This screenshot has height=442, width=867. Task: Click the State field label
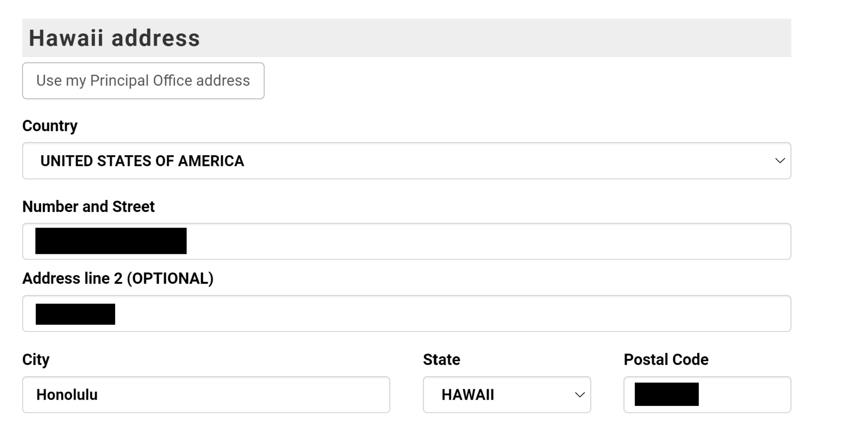(x=441, y=359)
